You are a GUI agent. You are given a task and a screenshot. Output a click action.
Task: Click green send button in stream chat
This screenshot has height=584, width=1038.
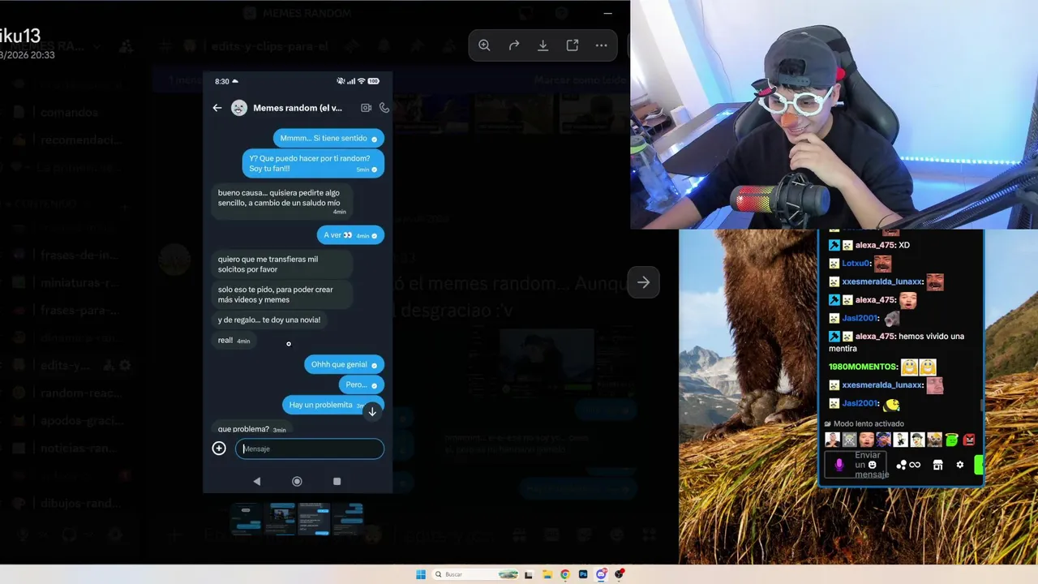pos(979,465)
